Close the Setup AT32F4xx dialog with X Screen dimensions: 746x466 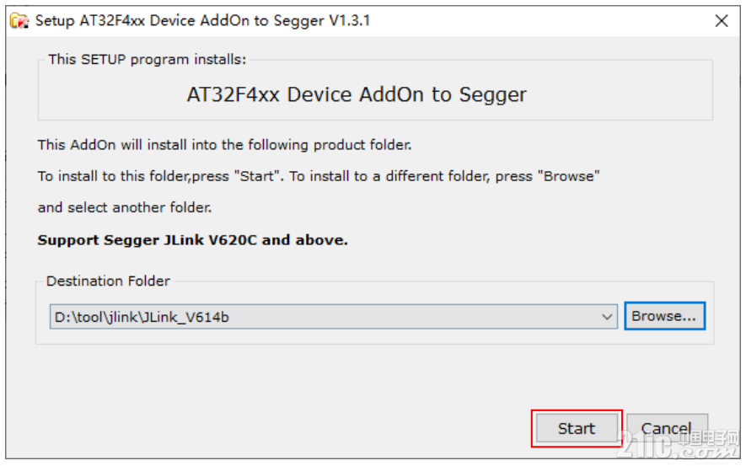point(722,21)
